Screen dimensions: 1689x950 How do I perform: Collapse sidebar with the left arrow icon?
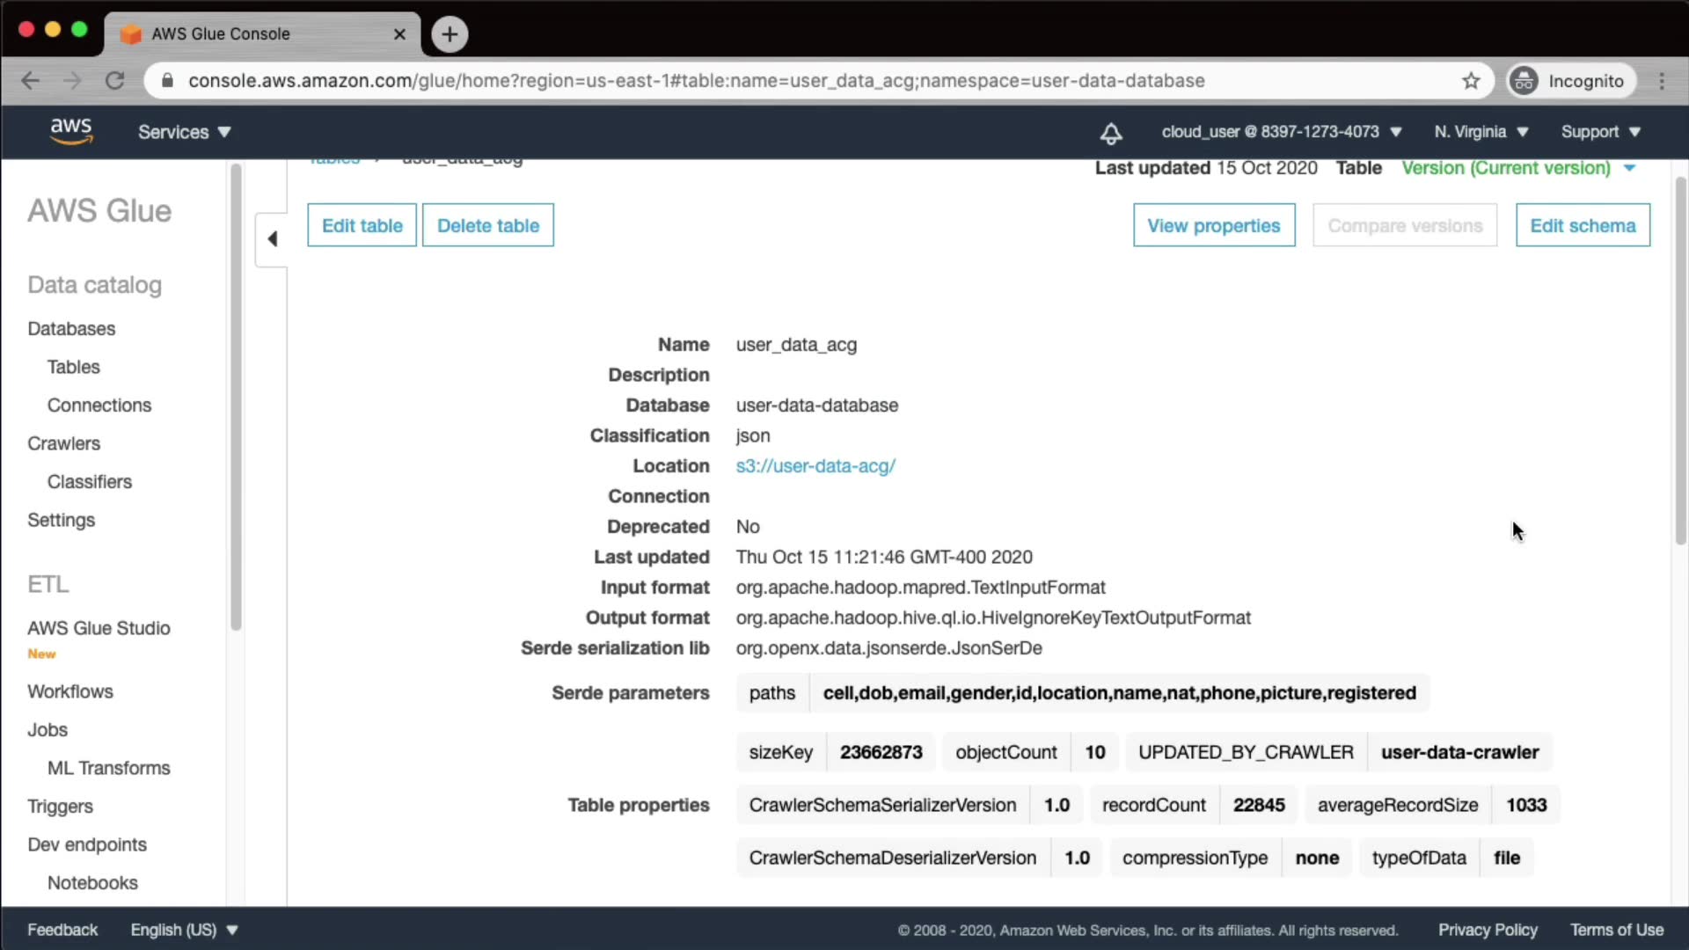pos(272,239)
